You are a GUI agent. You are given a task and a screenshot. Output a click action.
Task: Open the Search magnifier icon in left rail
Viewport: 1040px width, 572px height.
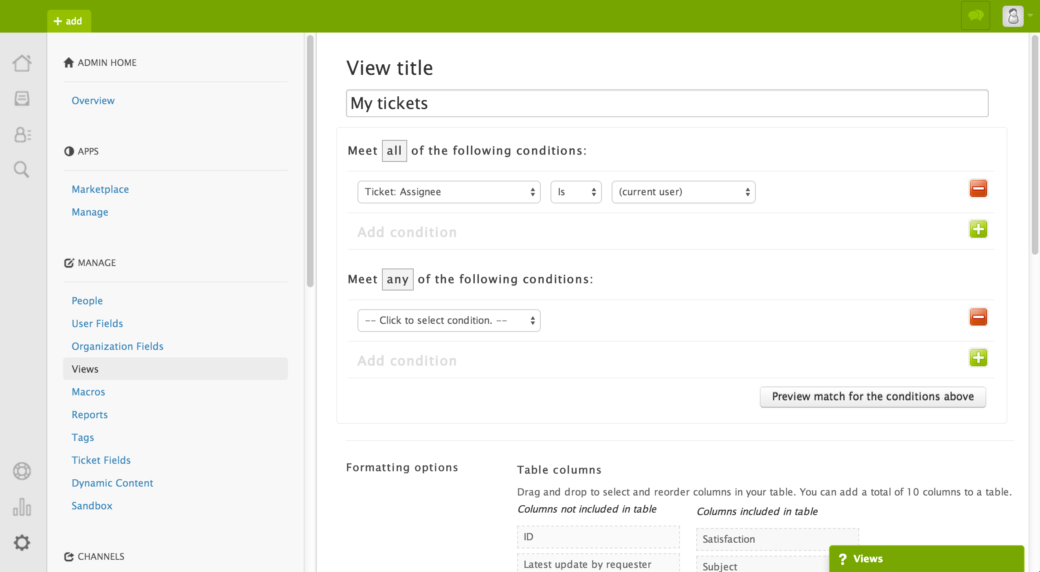coord(22,170)
